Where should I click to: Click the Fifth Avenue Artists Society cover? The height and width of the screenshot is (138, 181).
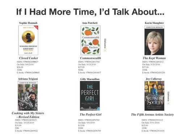click(154, 96)
